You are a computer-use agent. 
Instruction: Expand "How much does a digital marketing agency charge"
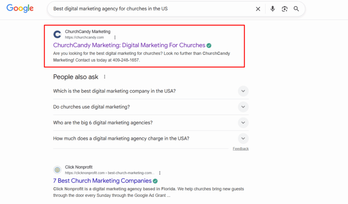[243, 138]
